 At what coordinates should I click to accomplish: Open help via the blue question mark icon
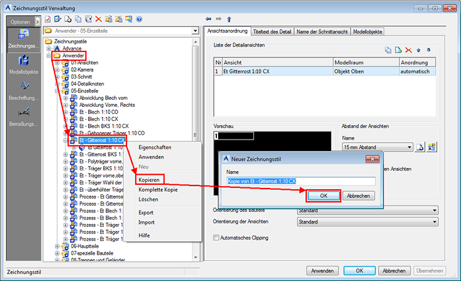click(x=140, y=19)
